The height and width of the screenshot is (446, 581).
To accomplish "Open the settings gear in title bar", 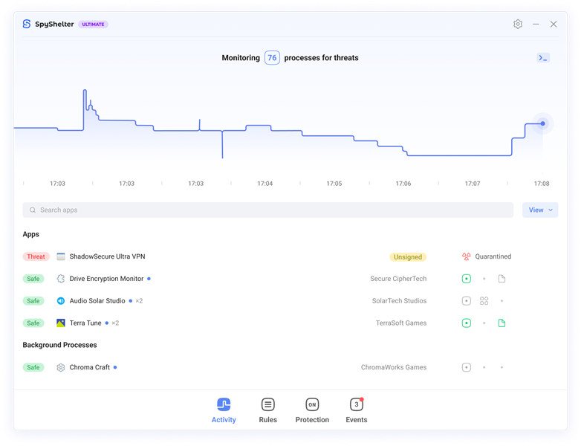I will pyautogui.click(x=518, y=24).
